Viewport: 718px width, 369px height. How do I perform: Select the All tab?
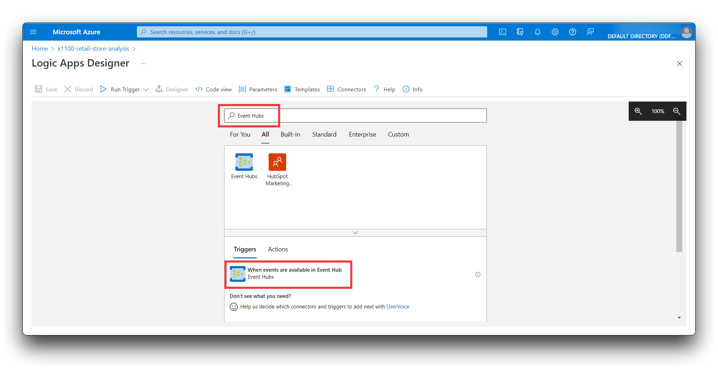click(x=265, y=134)
